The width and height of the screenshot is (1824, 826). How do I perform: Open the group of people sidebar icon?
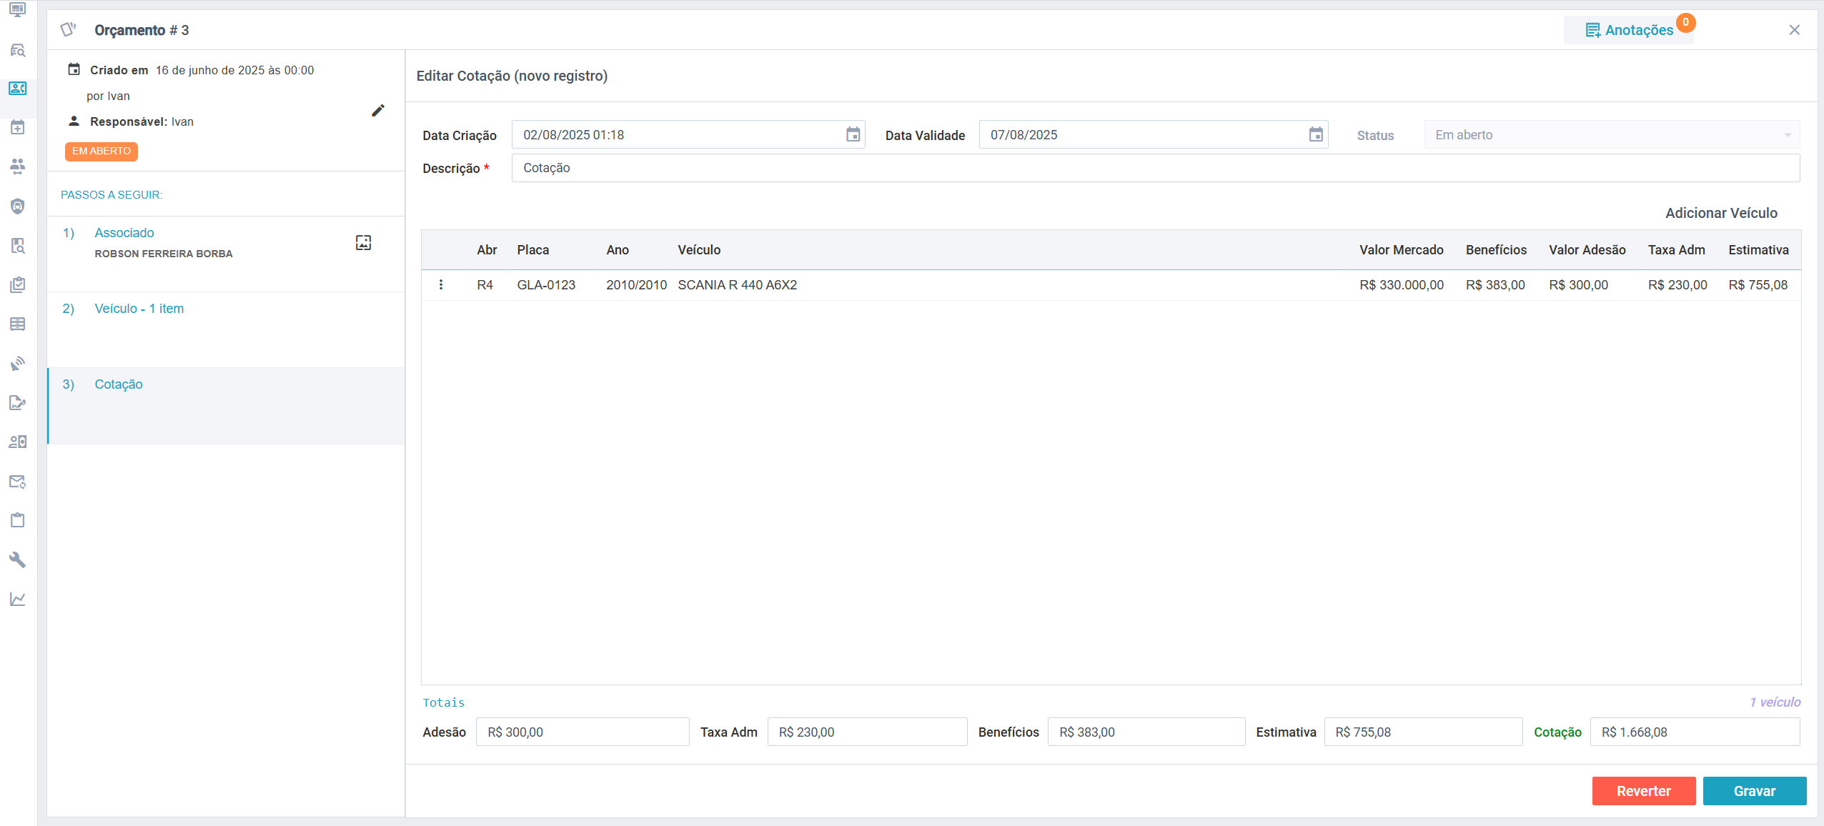pos(18,166)
